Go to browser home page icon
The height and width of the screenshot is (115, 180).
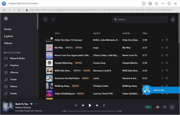pos(4,10)
